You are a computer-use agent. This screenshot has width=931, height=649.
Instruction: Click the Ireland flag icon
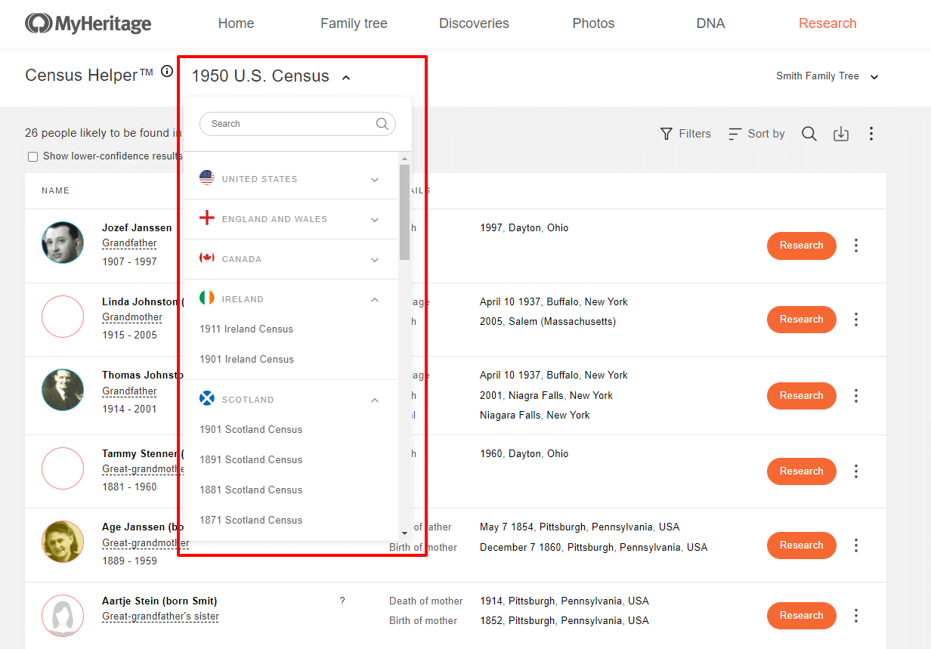(x=207, y=298)
